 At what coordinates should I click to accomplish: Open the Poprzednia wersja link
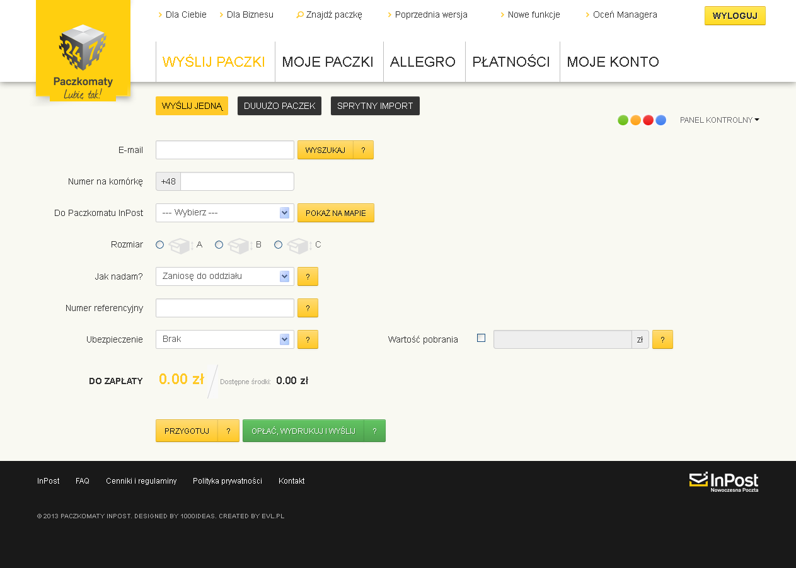coord(431,14)
